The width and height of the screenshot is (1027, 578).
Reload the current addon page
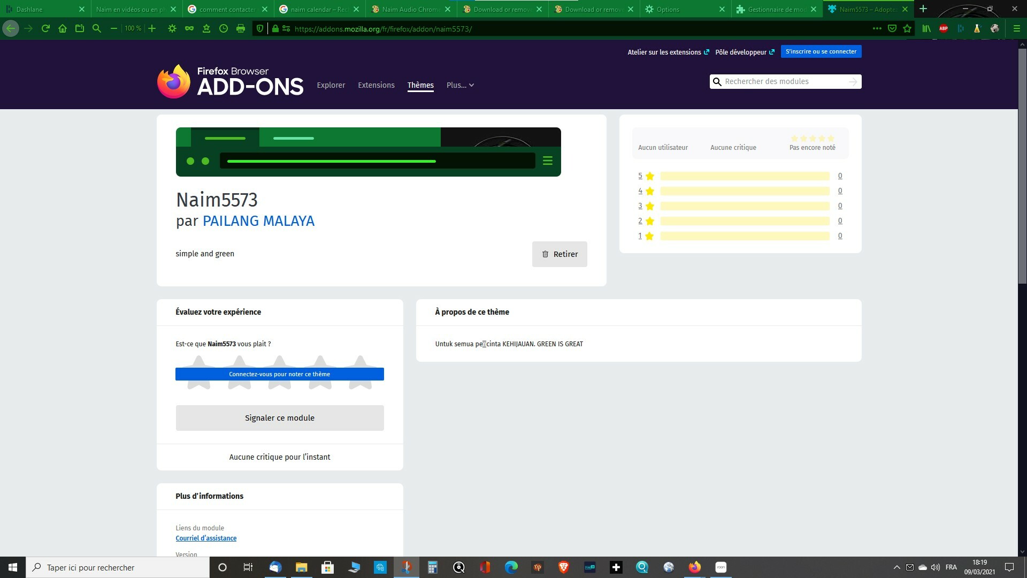pyautogui.click(x=45, y=28)
